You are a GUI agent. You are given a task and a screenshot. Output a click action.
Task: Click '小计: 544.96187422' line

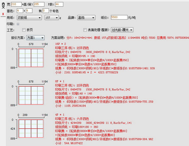(x=69, y=143)
